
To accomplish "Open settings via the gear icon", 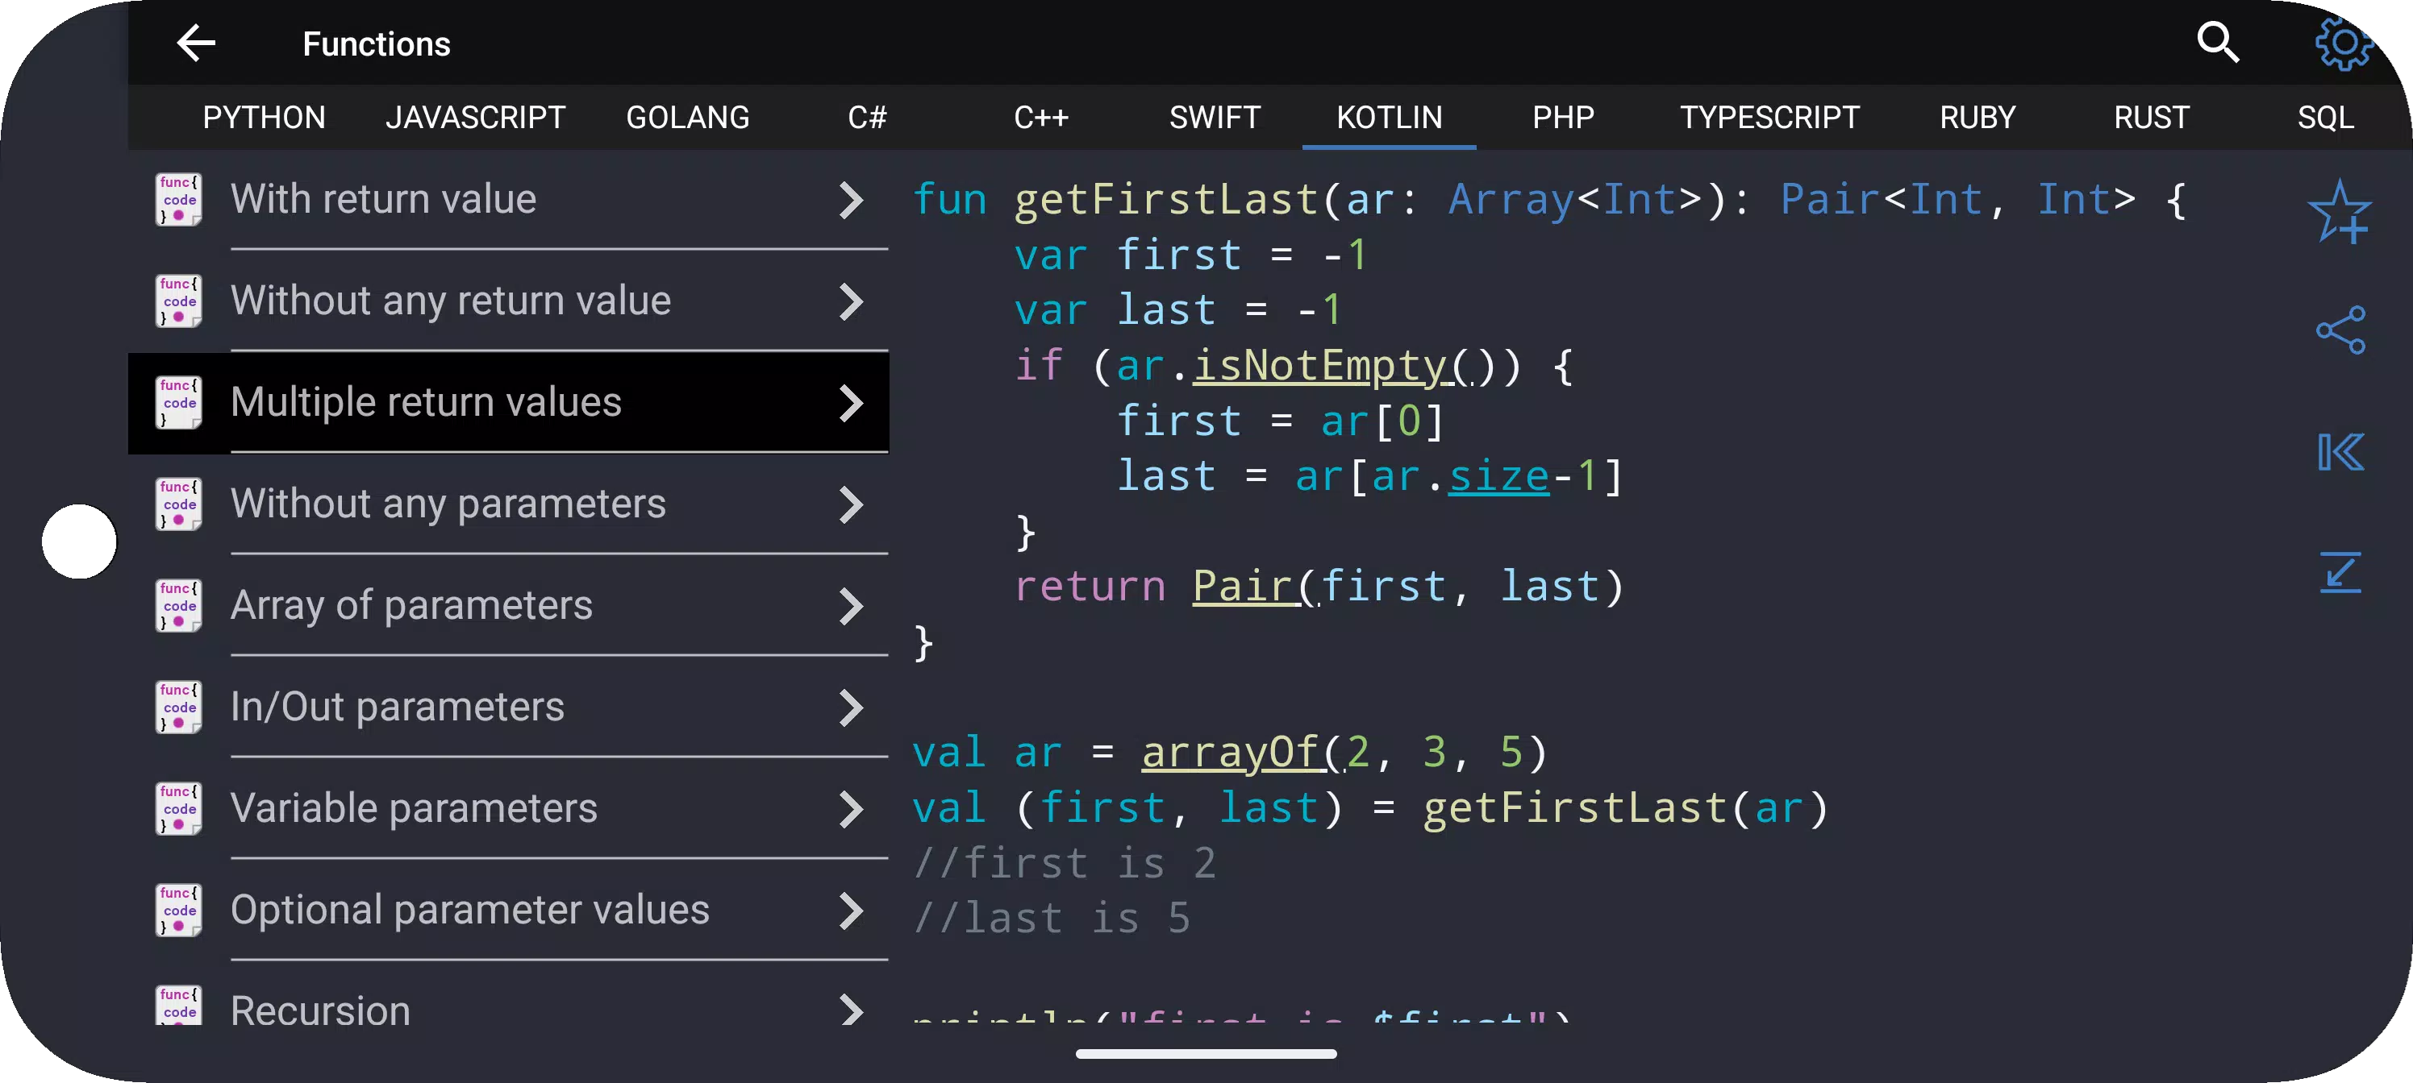I will tap(2342, 43).
